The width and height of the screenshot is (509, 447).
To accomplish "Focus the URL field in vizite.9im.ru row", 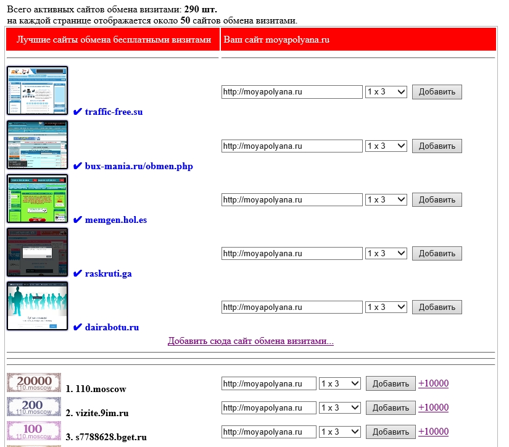I will [269, 407].
